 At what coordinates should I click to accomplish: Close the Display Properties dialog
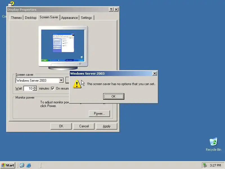116,10
